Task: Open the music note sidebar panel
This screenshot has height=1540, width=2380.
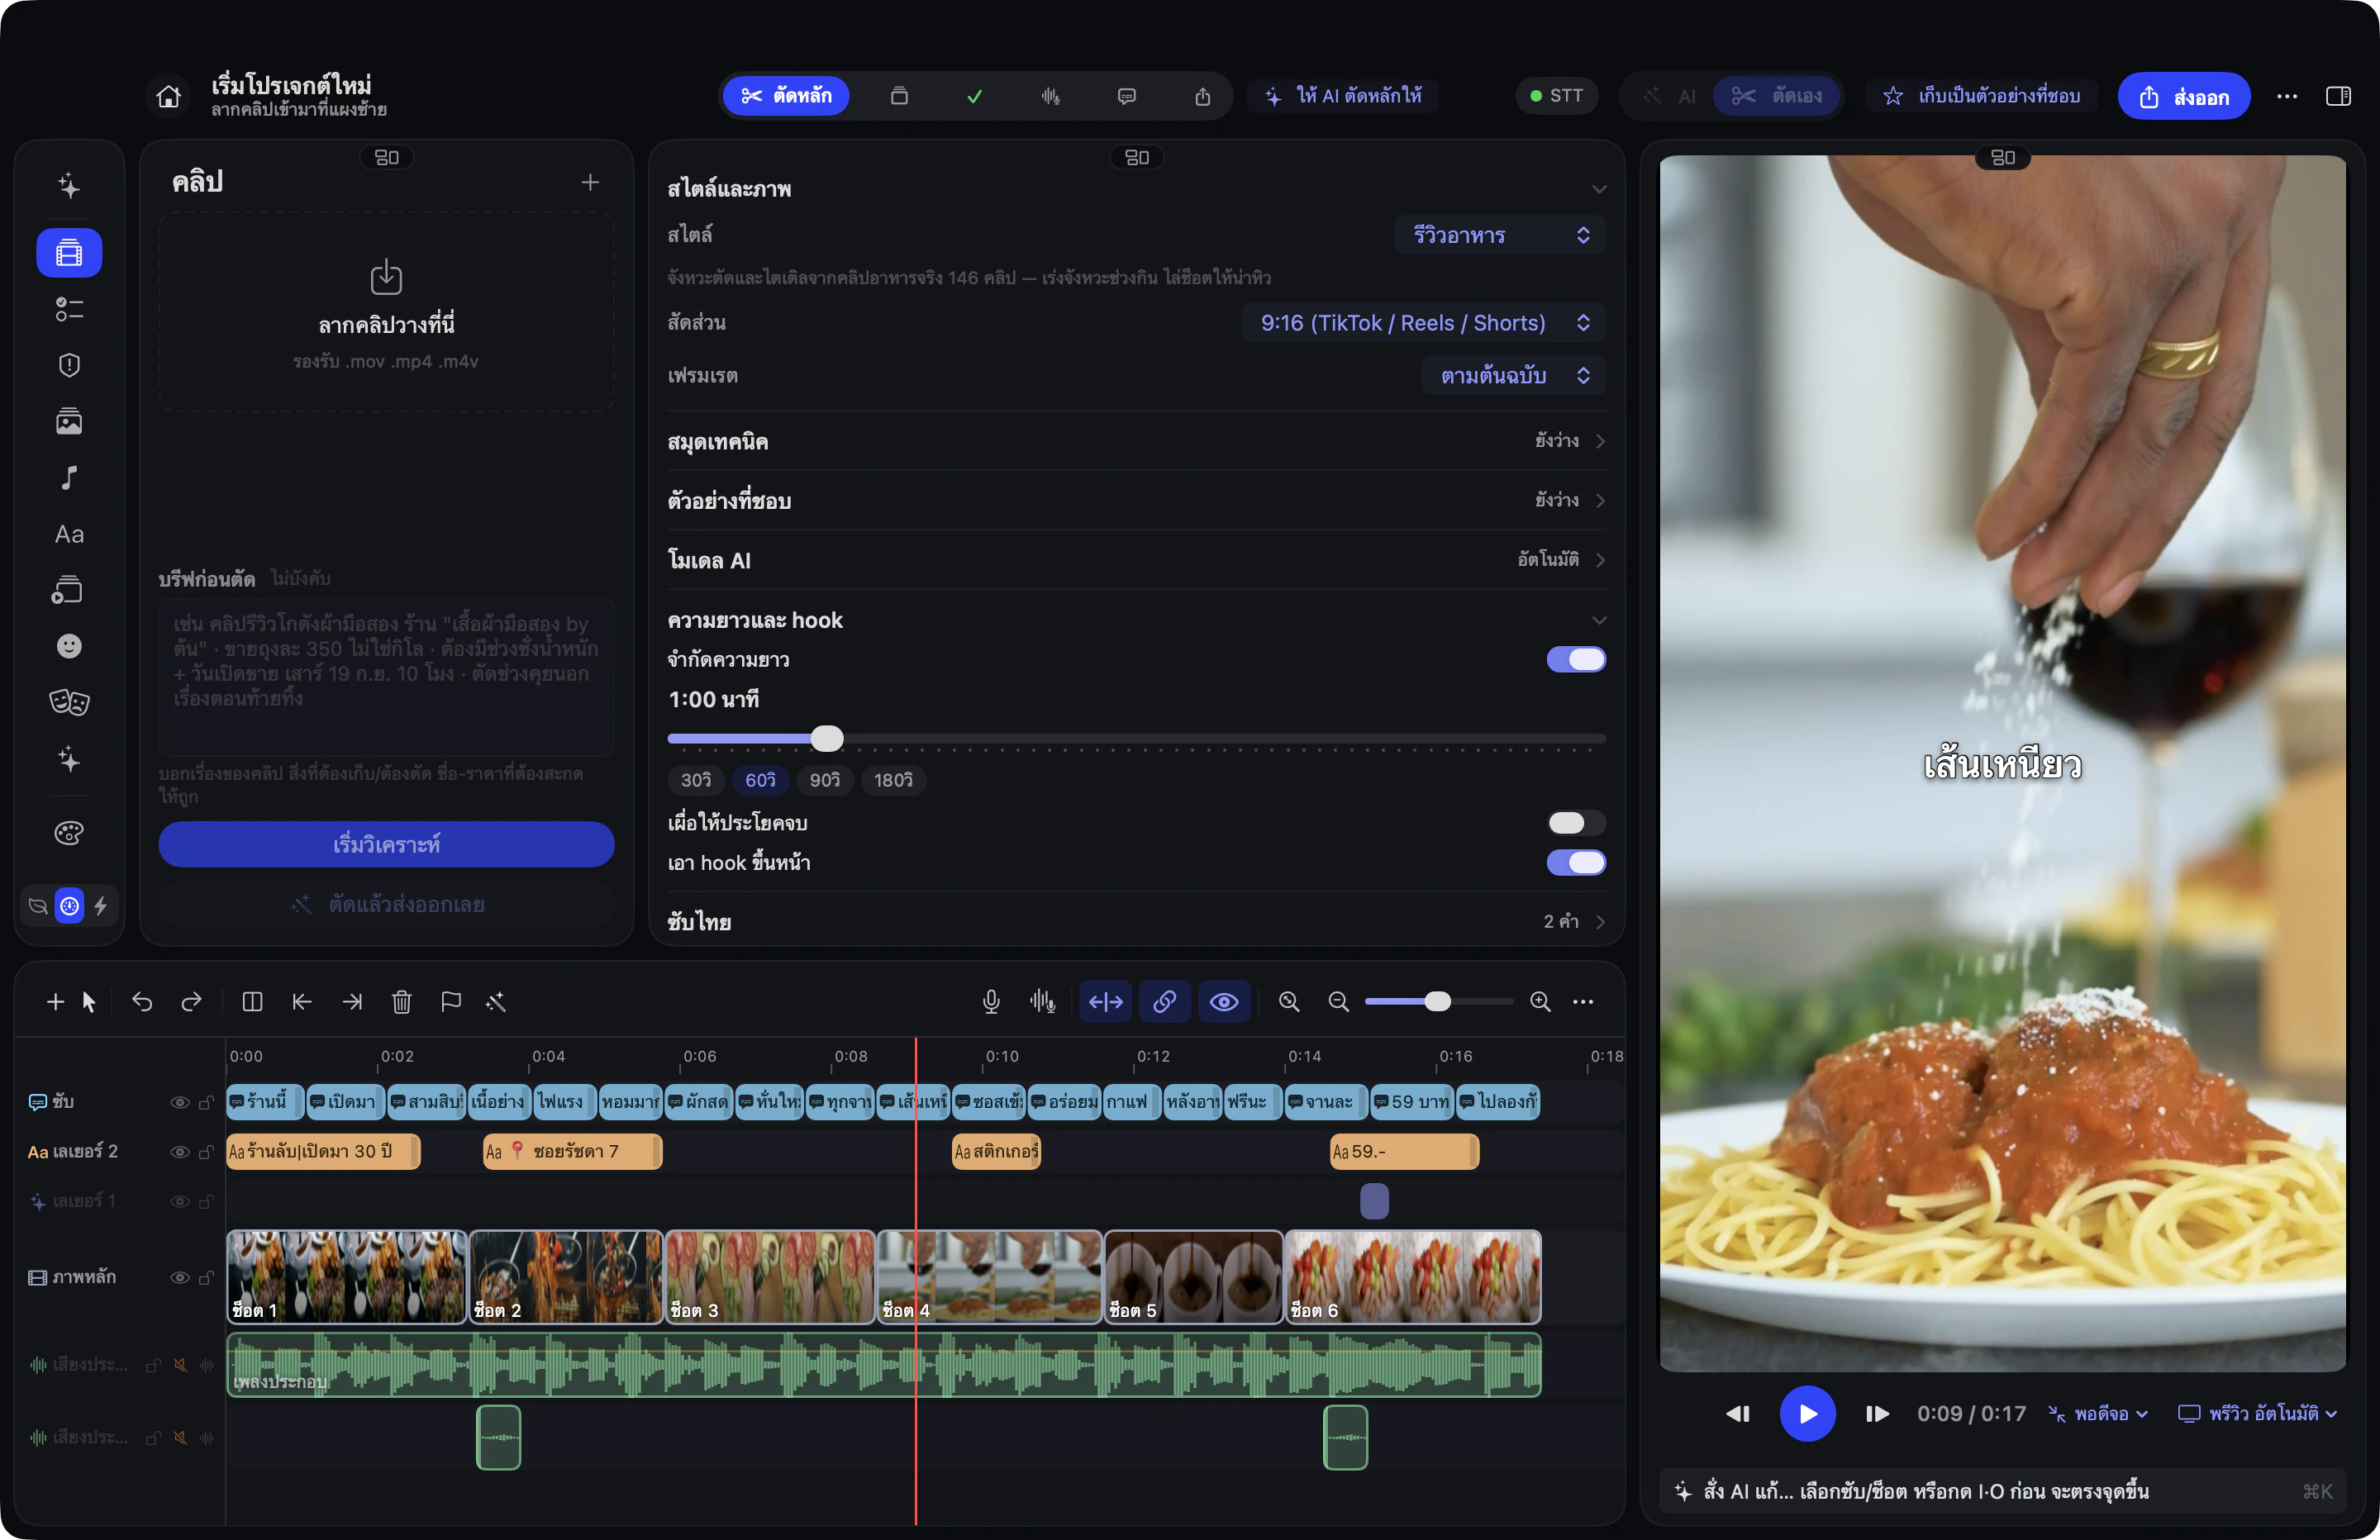Action: pyautogui.click(x=69, y=478)
